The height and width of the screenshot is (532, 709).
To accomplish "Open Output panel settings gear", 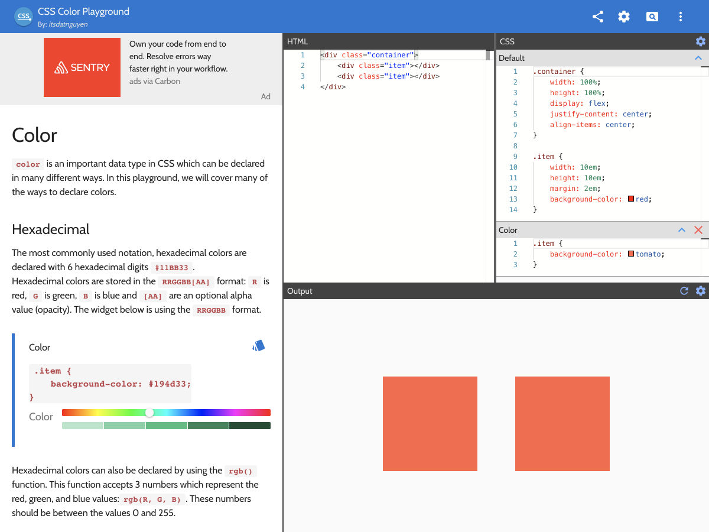I will [701, 291].
